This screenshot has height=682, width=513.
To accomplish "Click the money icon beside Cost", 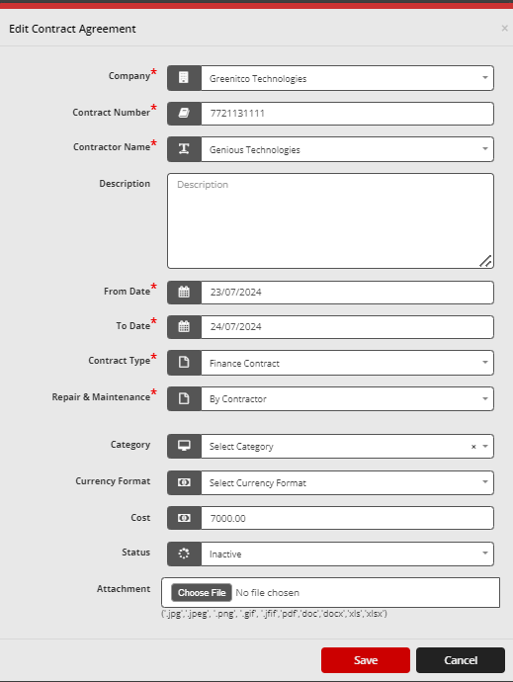I will (184, 518).
